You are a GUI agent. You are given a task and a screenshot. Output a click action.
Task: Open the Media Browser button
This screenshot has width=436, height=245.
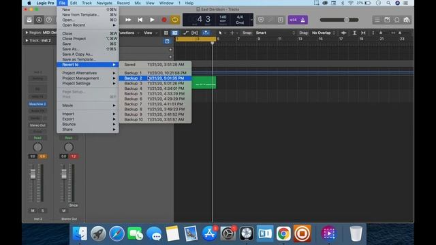click(407, 20)
